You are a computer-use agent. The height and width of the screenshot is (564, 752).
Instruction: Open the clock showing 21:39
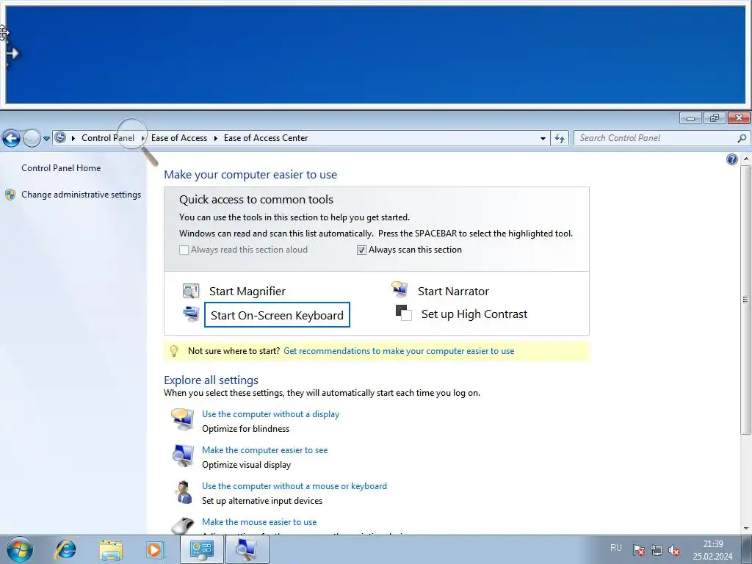point(712,550)
